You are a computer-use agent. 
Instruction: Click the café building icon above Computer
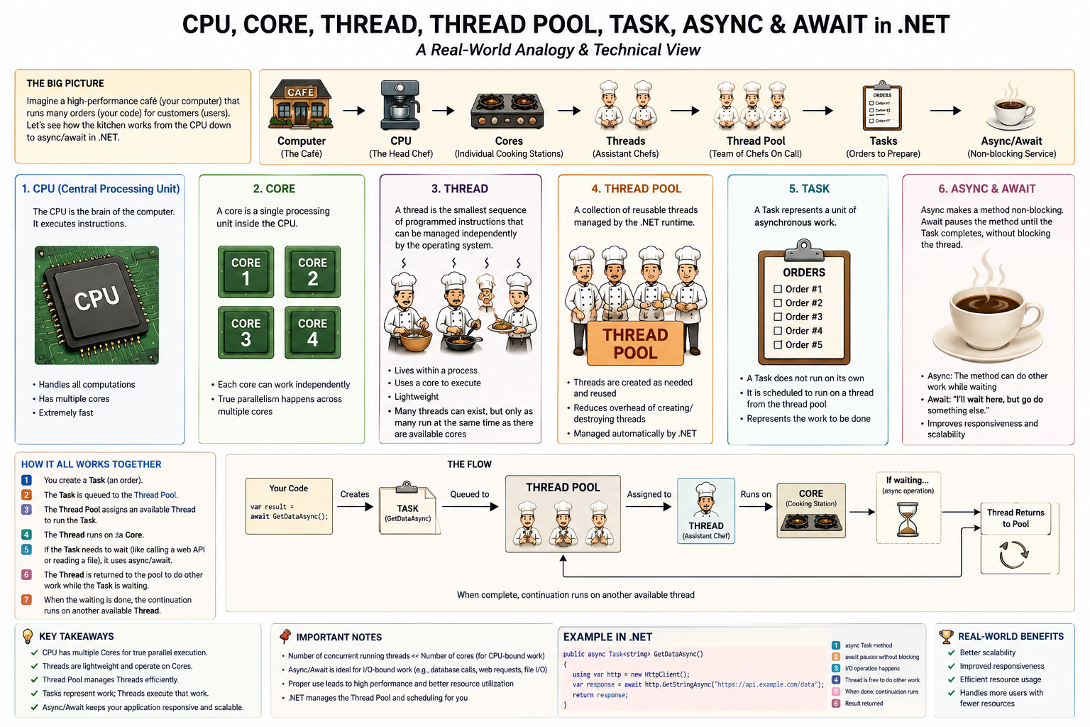[301, 105]
